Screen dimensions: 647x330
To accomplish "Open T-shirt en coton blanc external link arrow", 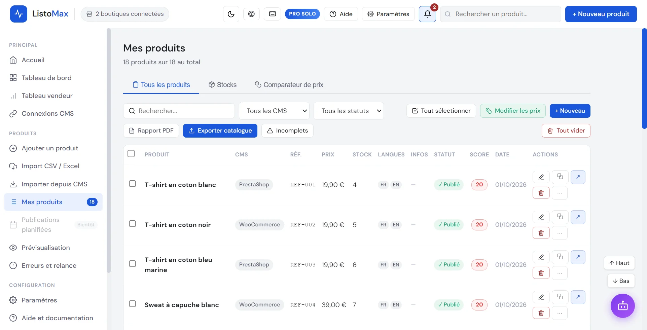I will click(578, 177).
